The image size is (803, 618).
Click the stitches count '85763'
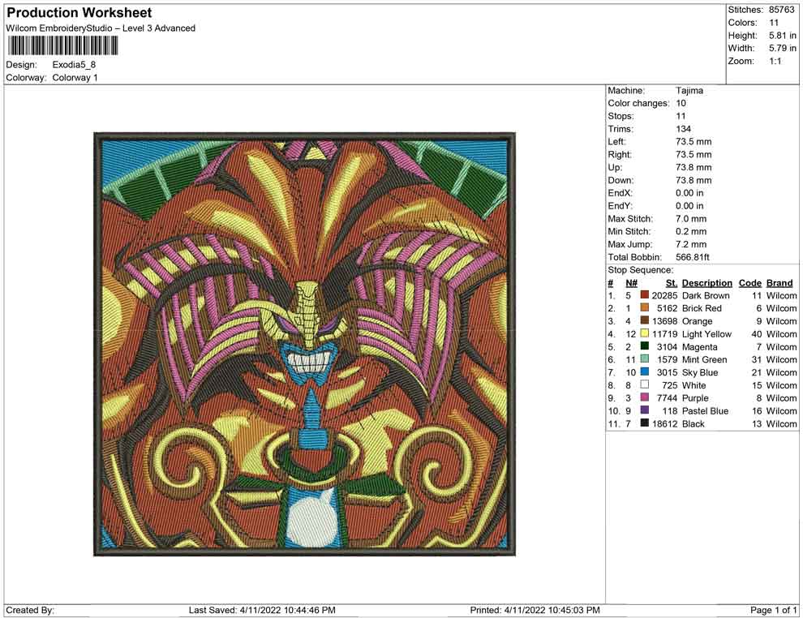(781, 10)
